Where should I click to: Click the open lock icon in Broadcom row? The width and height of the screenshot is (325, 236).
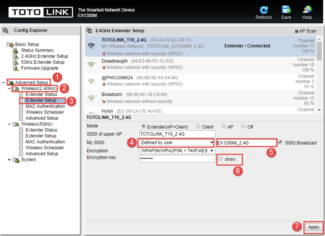104,102
